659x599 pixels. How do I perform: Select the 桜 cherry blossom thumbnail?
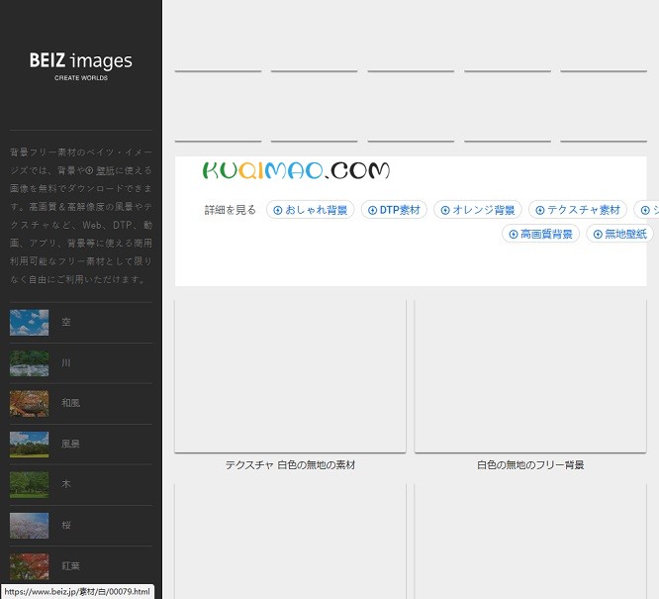[29, 526]
